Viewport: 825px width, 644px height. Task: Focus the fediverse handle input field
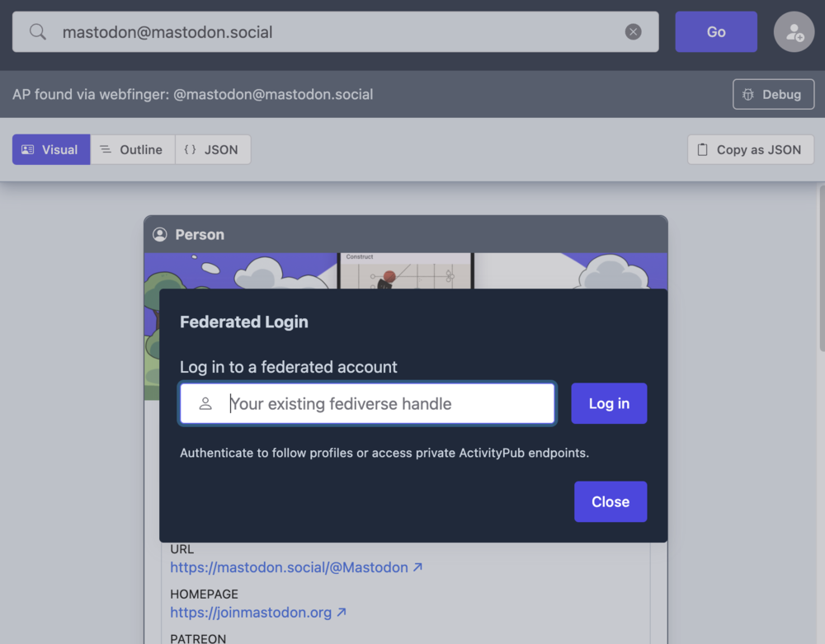pyautogui.click(x=388, y=404)
